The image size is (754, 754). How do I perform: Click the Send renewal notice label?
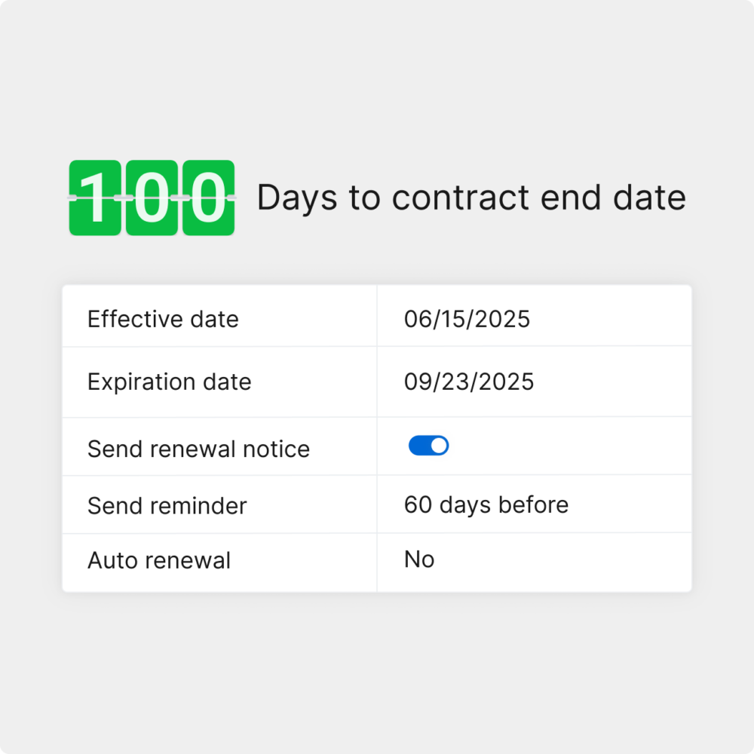coord(198,449)
